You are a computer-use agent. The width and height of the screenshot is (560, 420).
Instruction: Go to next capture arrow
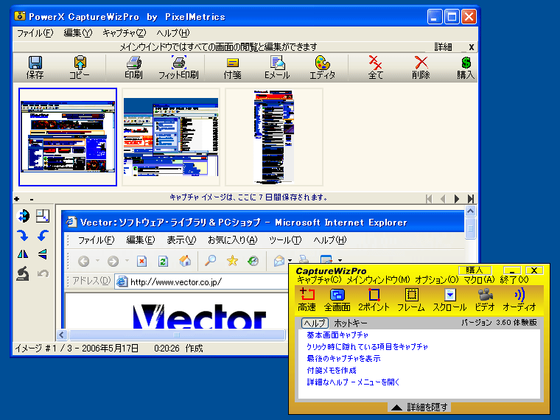click(x=457, y=198)
